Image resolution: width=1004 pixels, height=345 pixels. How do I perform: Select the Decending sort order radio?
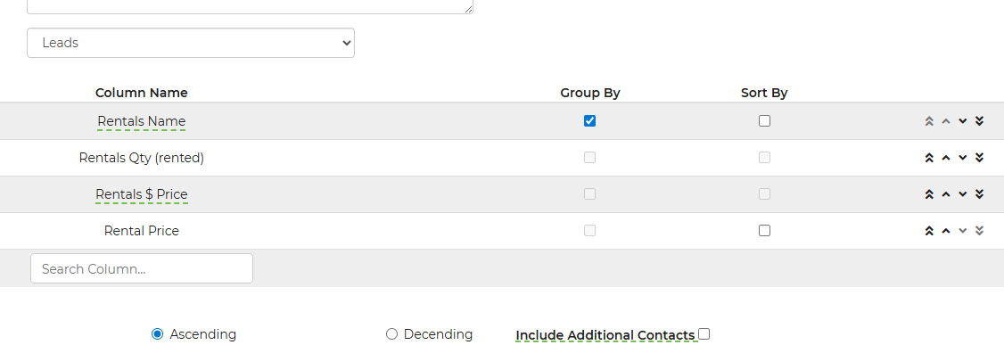(391, 334)
